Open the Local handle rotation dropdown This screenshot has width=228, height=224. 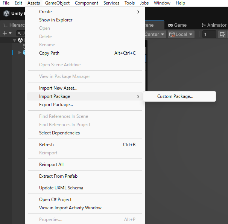(x=181, y=35)
